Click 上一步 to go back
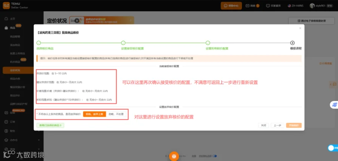 (x=277, y=125)
